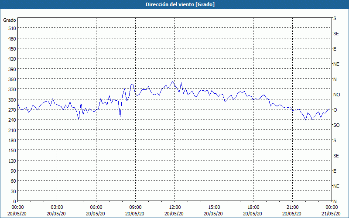349x218 pixels.
Task: Click the "06:00" time axis label
Action: pyautogui.click(x=96, y=208)
